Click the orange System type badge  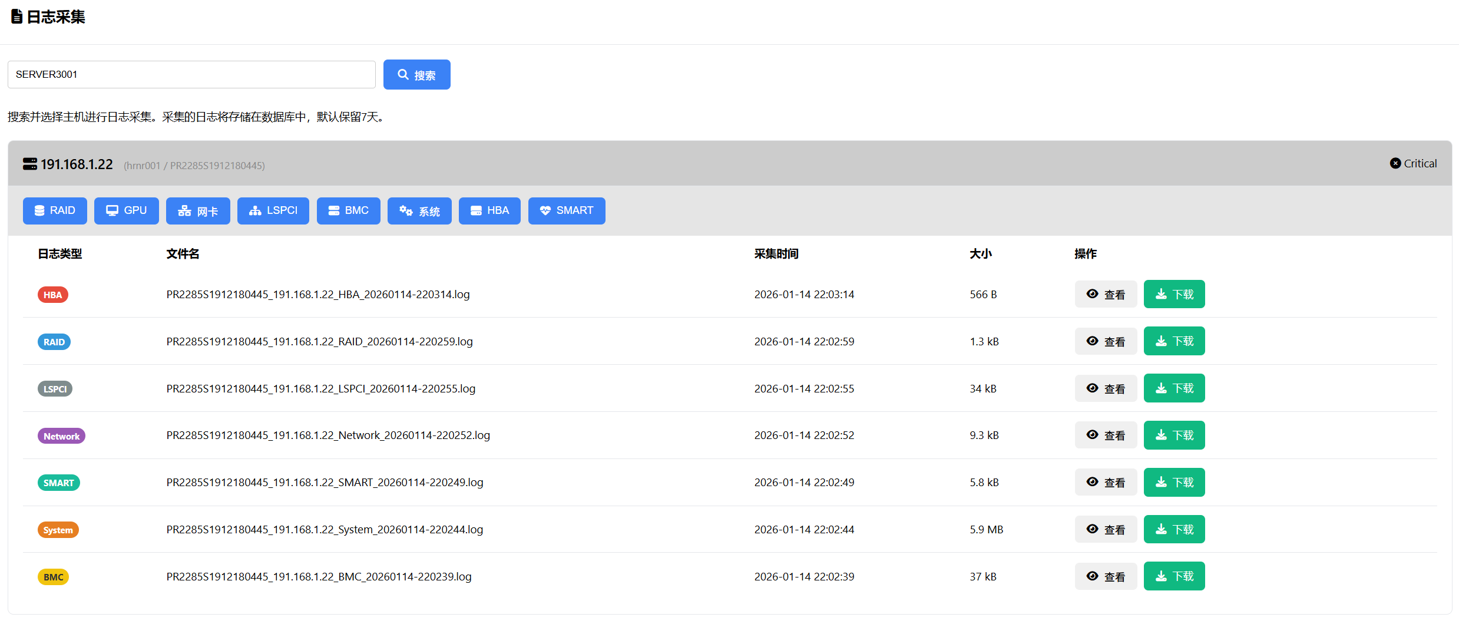coord(58,530)
